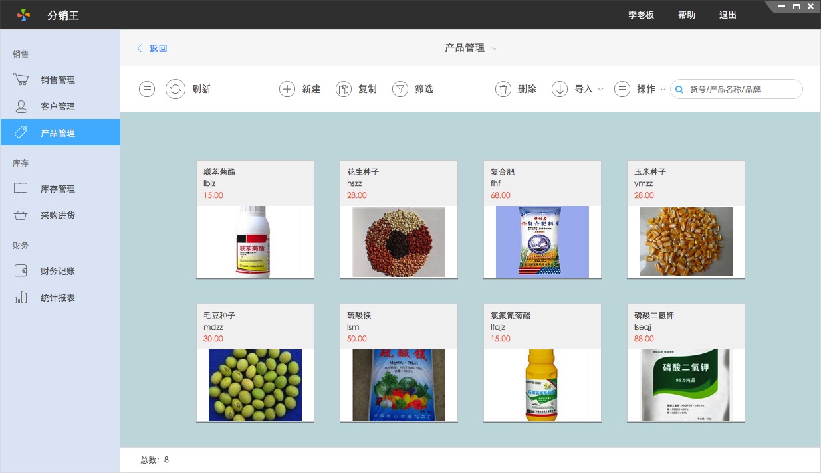Click the 返回 back link
Image resolution: width=821 pixels, height=473 pixels.
[152, 48]
